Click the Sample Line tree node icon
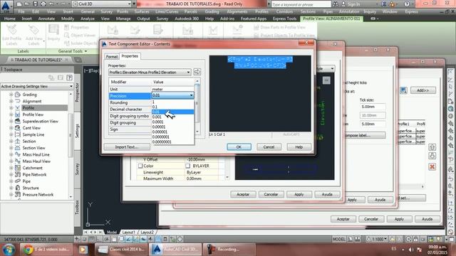 pyautogui.click(x=17, y=134)
